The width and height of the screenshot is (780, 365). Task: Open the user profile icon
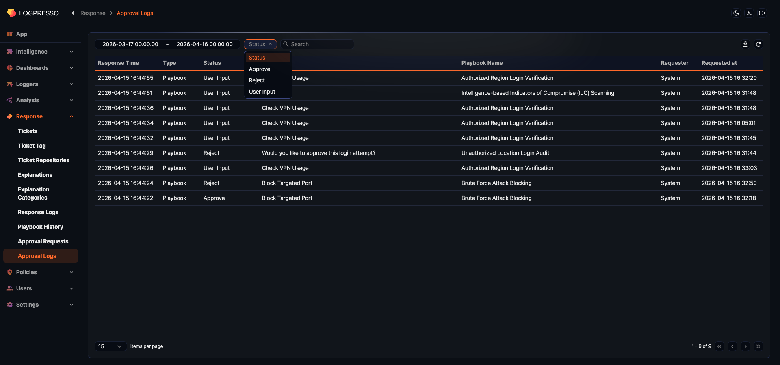[x=749, y=13]
